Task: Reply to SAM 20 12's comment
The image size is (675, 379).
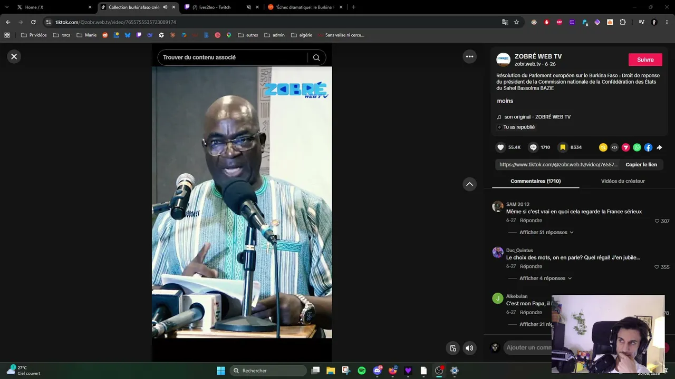Action: click(x=531, y=221)
